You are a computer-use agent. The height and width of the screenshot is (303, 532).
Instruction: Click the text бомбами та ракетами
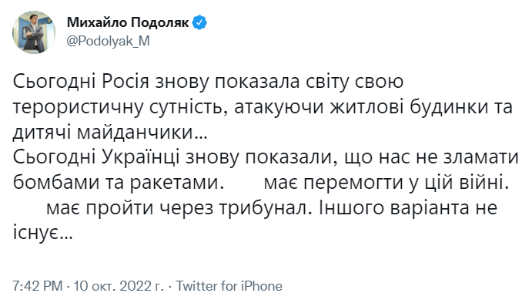(x=118, y=183)
